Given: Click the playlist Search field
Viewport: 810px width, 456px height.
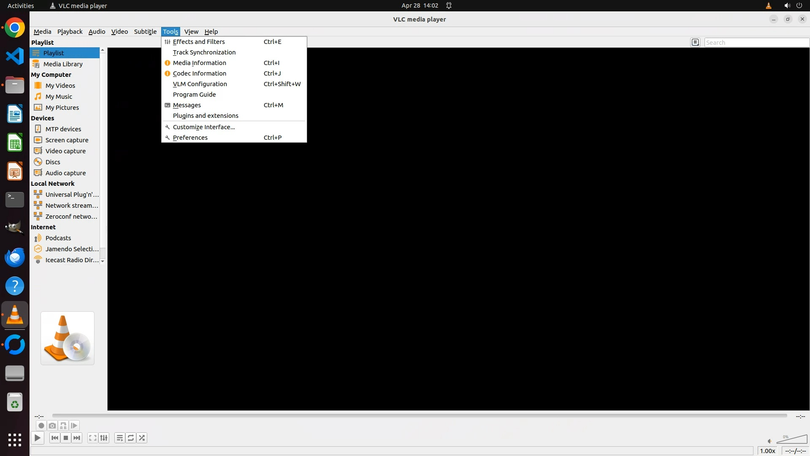Looking at the screenshot, I should pyautogui.click(x=756, y=43).
